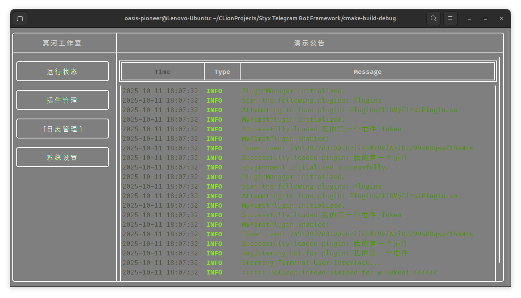Click the Message column header
Image resolution: width=521 pixels, height=298 pixels.
[368, 72]
